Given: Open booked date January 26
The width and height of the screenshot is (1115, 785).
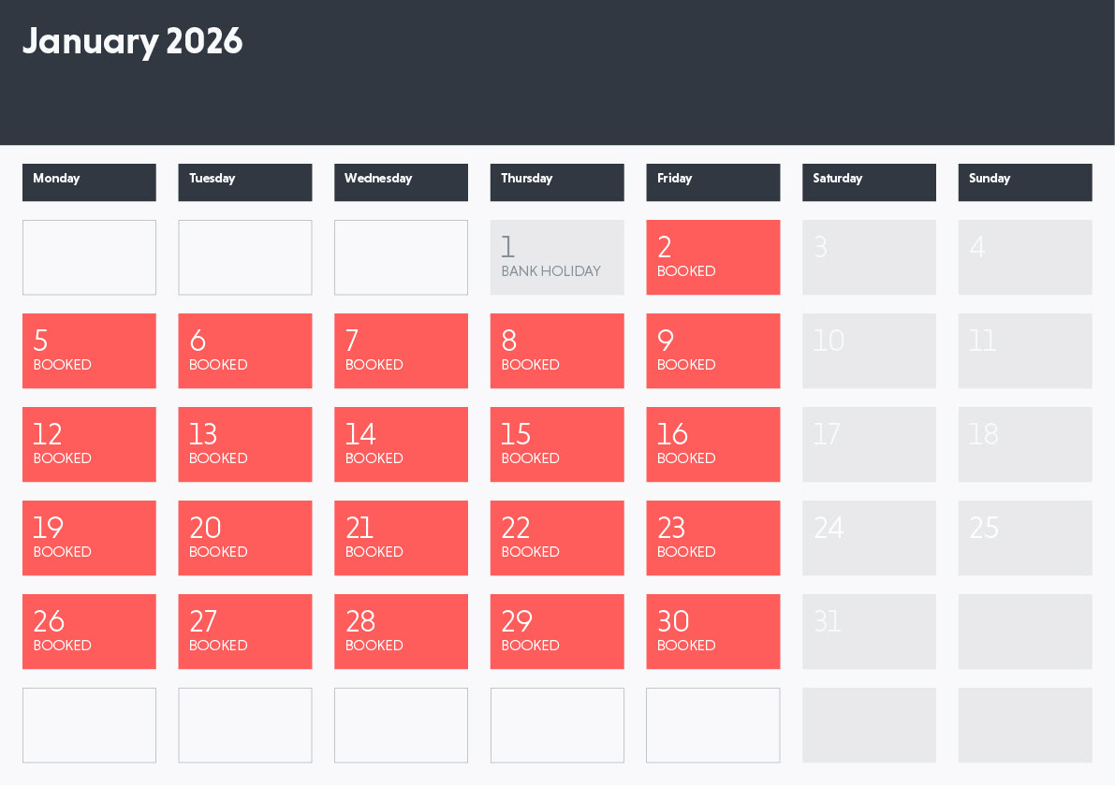Looking at the screenshot, I should tap(89, 632).
